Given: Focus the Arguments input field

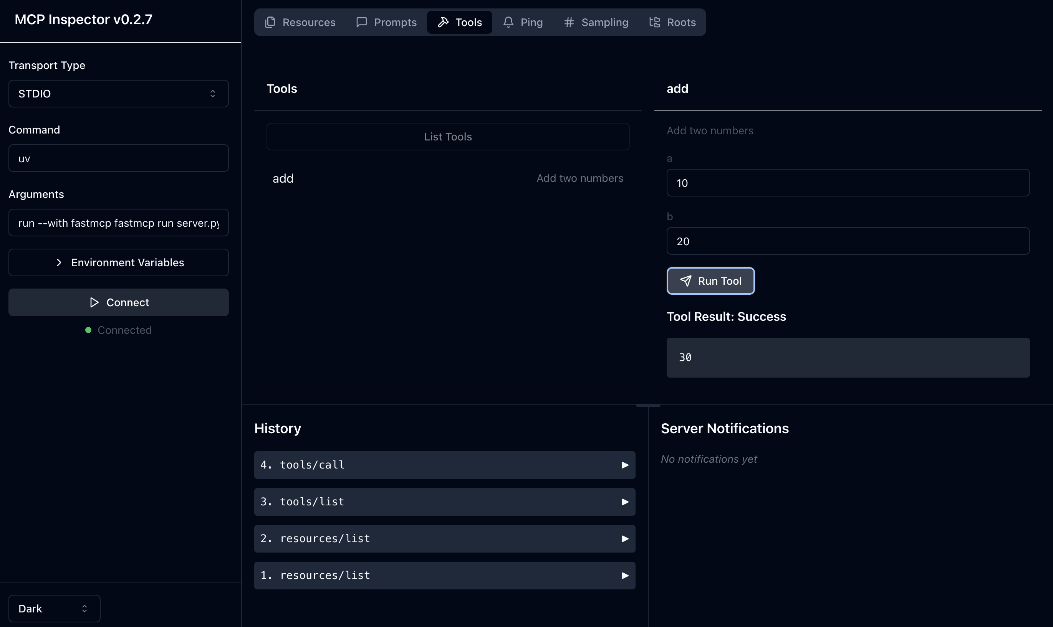Looking at the screenshot, I should pos(118,223).
